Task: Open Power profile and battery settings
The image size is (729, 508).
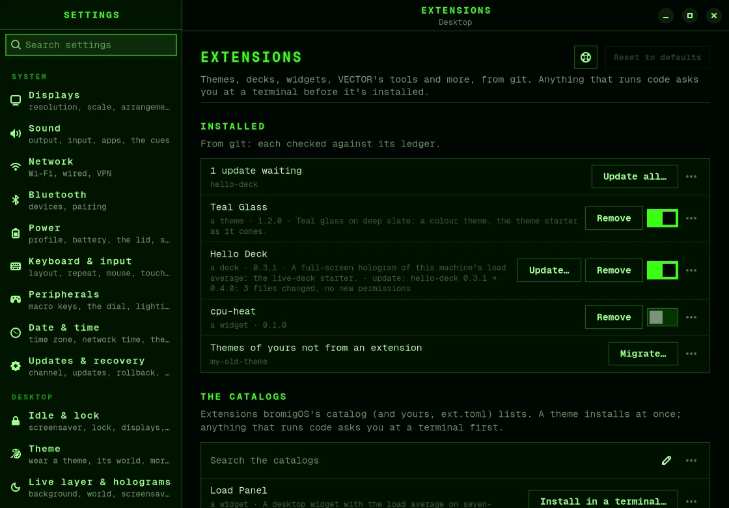Action: point(91,234)
